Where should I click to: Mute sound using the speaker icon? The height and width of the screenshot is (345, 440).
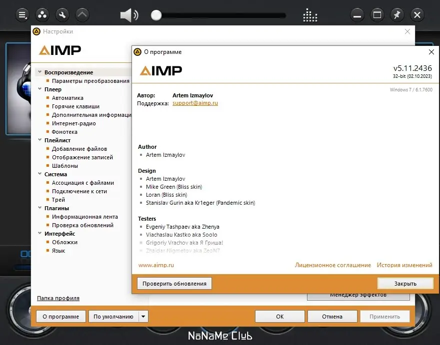[x=128, y=15]
